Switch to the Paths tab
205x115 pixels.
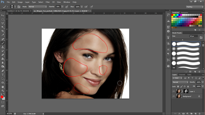pyautogui.click(x=189, y=75)
